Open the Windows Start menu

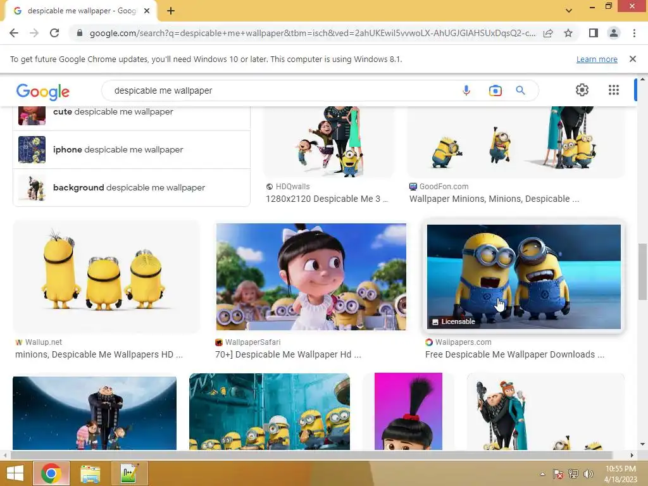[x=15, y=473]
